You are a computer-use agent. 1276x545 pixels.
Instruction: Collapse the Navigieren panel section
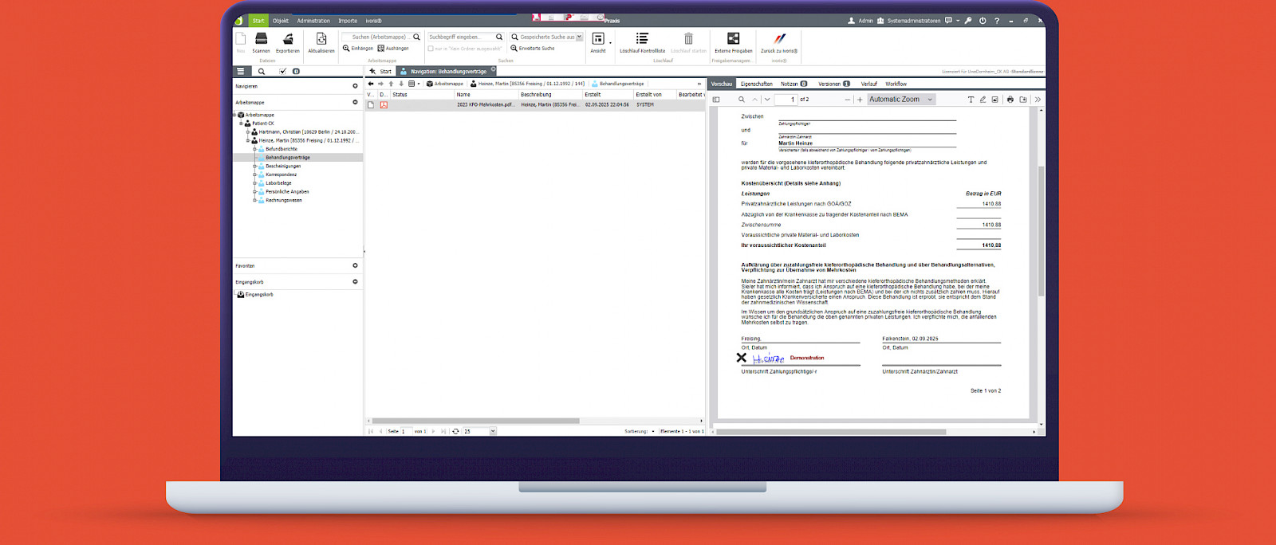point(355,86)
